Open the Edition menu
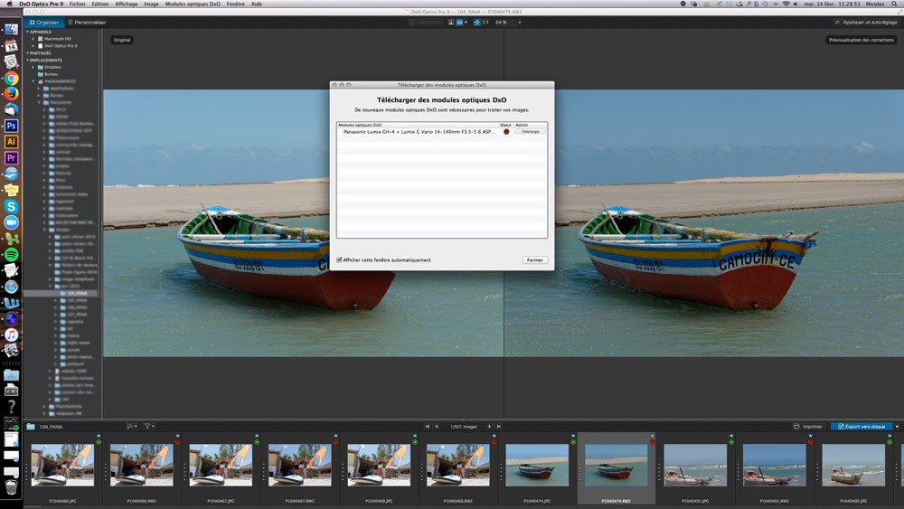 pyautogui.click(x=99, y=4)
